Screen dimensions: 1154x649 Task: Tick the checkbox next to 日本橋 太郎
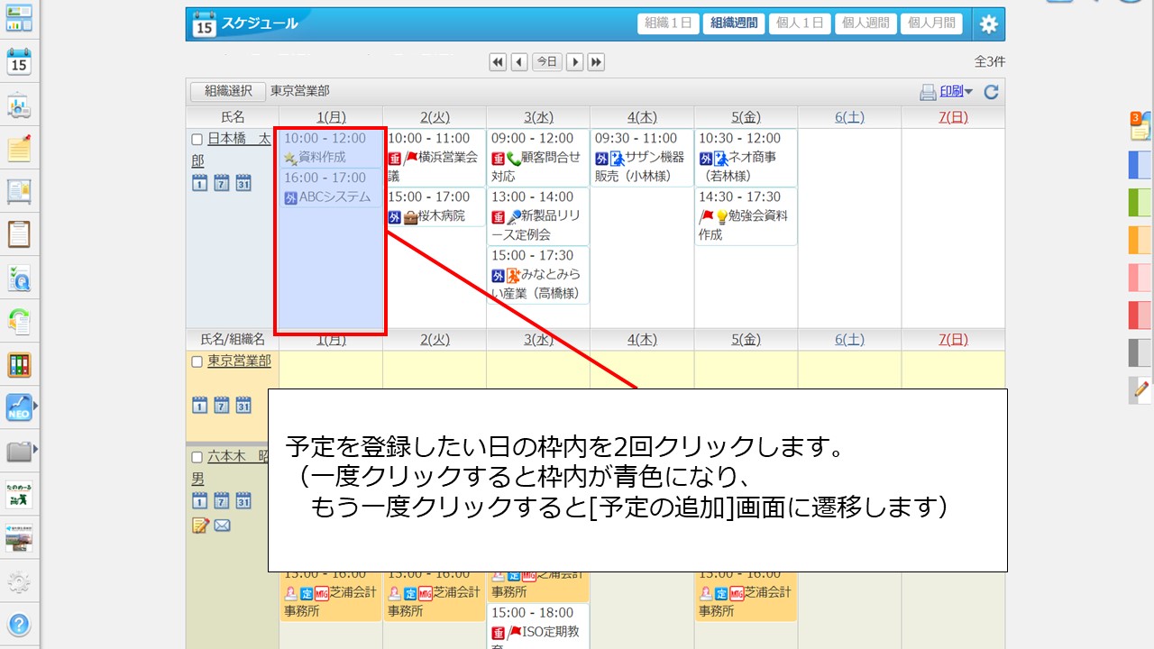tap(197, 140)
